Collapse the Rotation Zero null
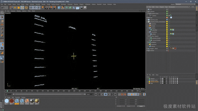 [x=148, y=14]
